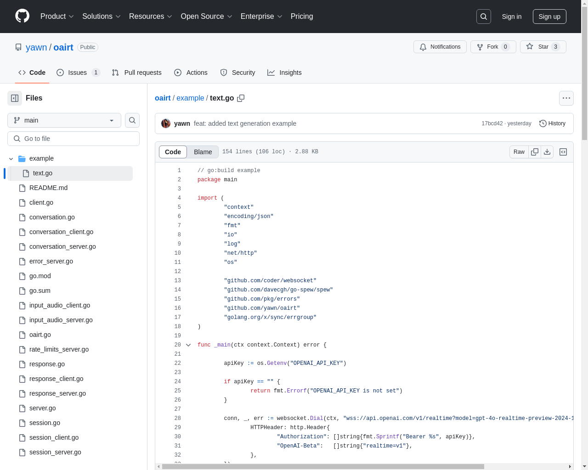
Task: Click the repository icon beside yawn
Action: click(18, 47)
